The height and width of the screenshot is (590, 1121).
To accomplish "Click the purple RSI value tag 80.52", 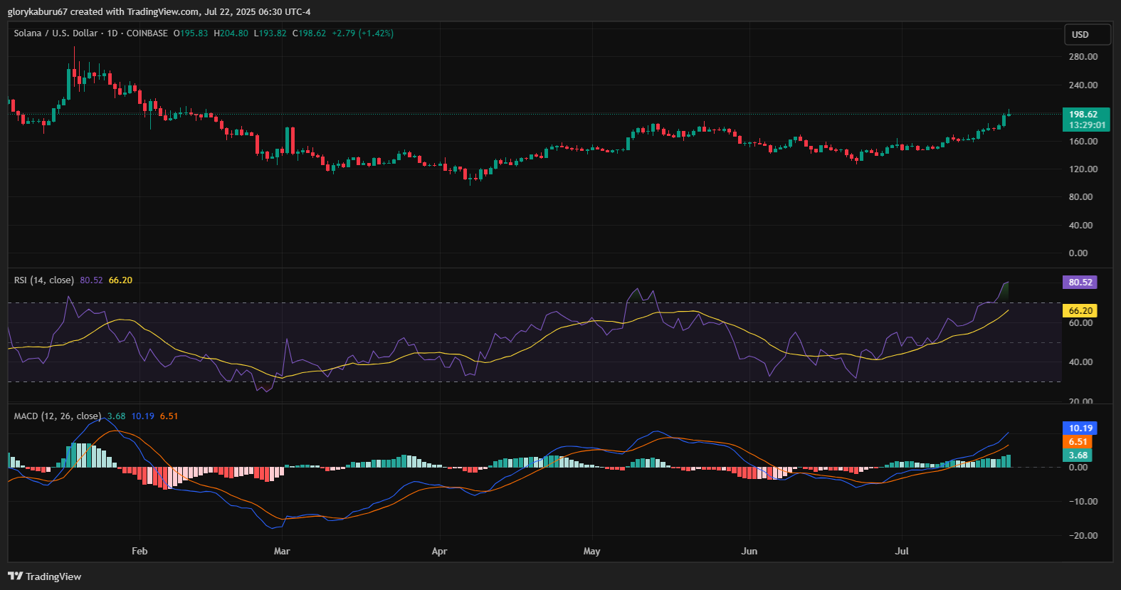I will [x=1080, y=283].
